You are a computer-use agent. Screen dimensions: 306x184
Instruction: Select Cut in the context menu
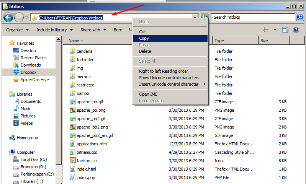142,32
